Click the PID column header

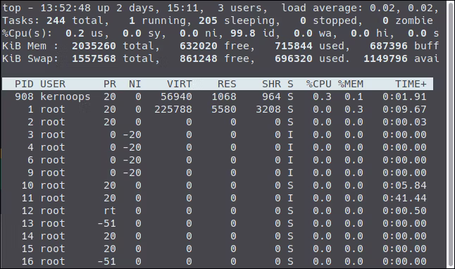(24, 84)
